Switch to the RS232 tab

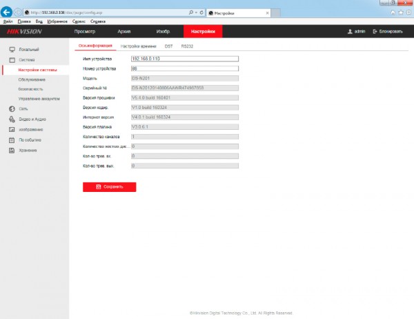pyautogui.click(x=187, y=46)
